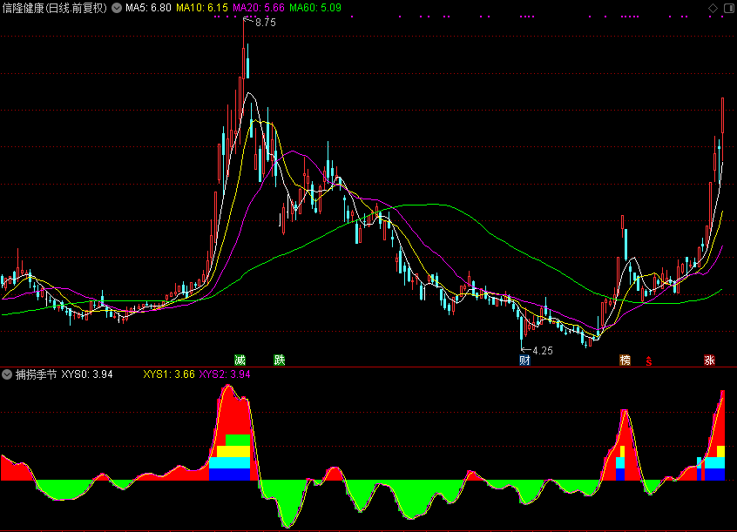Open the dropdown arrow beside 信隆健康 title

(x=117, y=8)
